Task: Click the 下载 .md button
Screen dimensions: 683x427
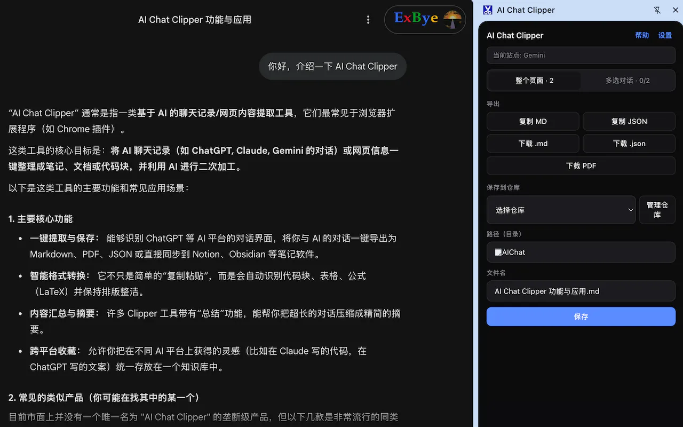Action: (533, 144)
